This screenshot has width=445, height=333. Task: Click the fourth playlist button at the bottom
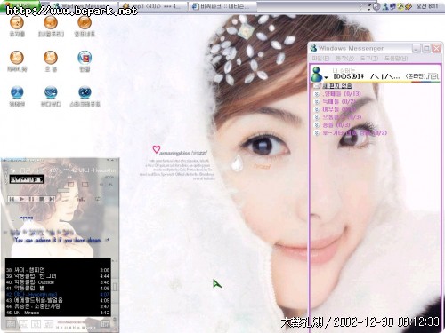click(48, 323)
